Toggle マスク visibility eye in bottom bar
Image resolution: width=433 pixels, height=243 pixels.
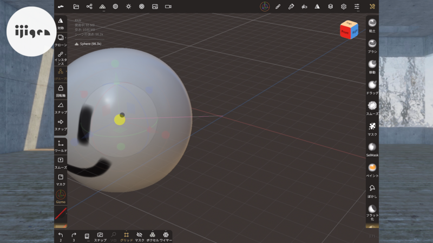coord(140,237)
